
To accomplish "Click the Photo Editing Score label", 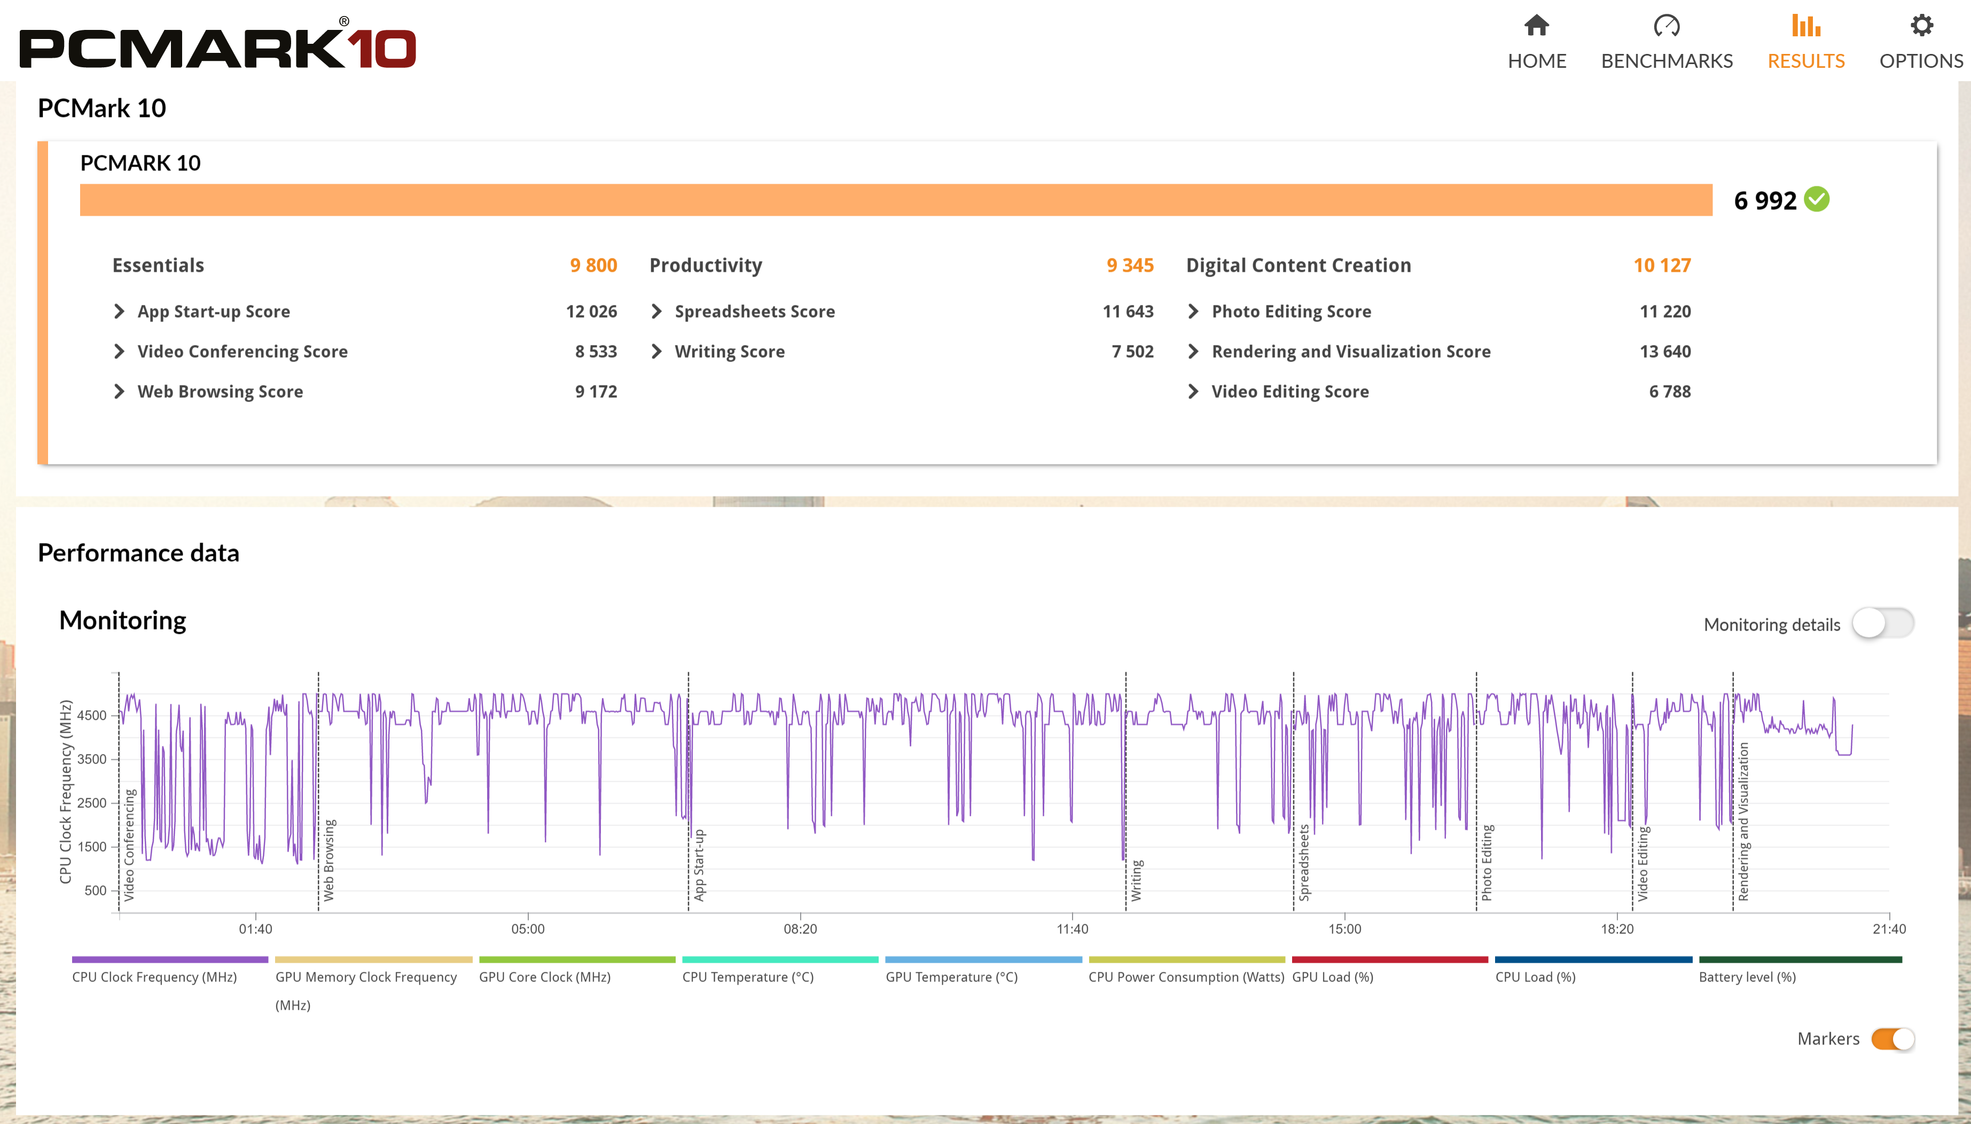I will (1291, 311).
